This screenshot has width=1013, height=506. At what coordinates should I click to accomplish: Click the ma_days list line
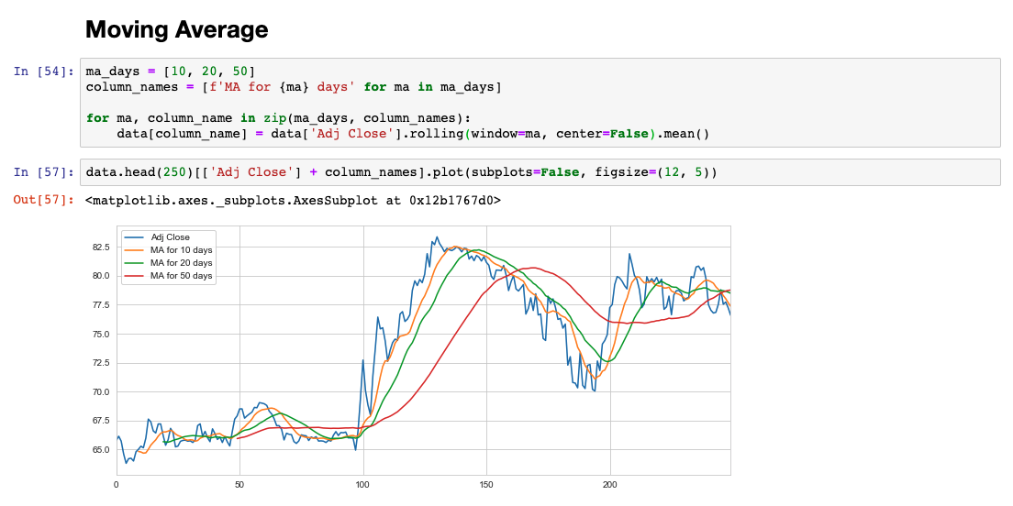[x=170, y=70]
